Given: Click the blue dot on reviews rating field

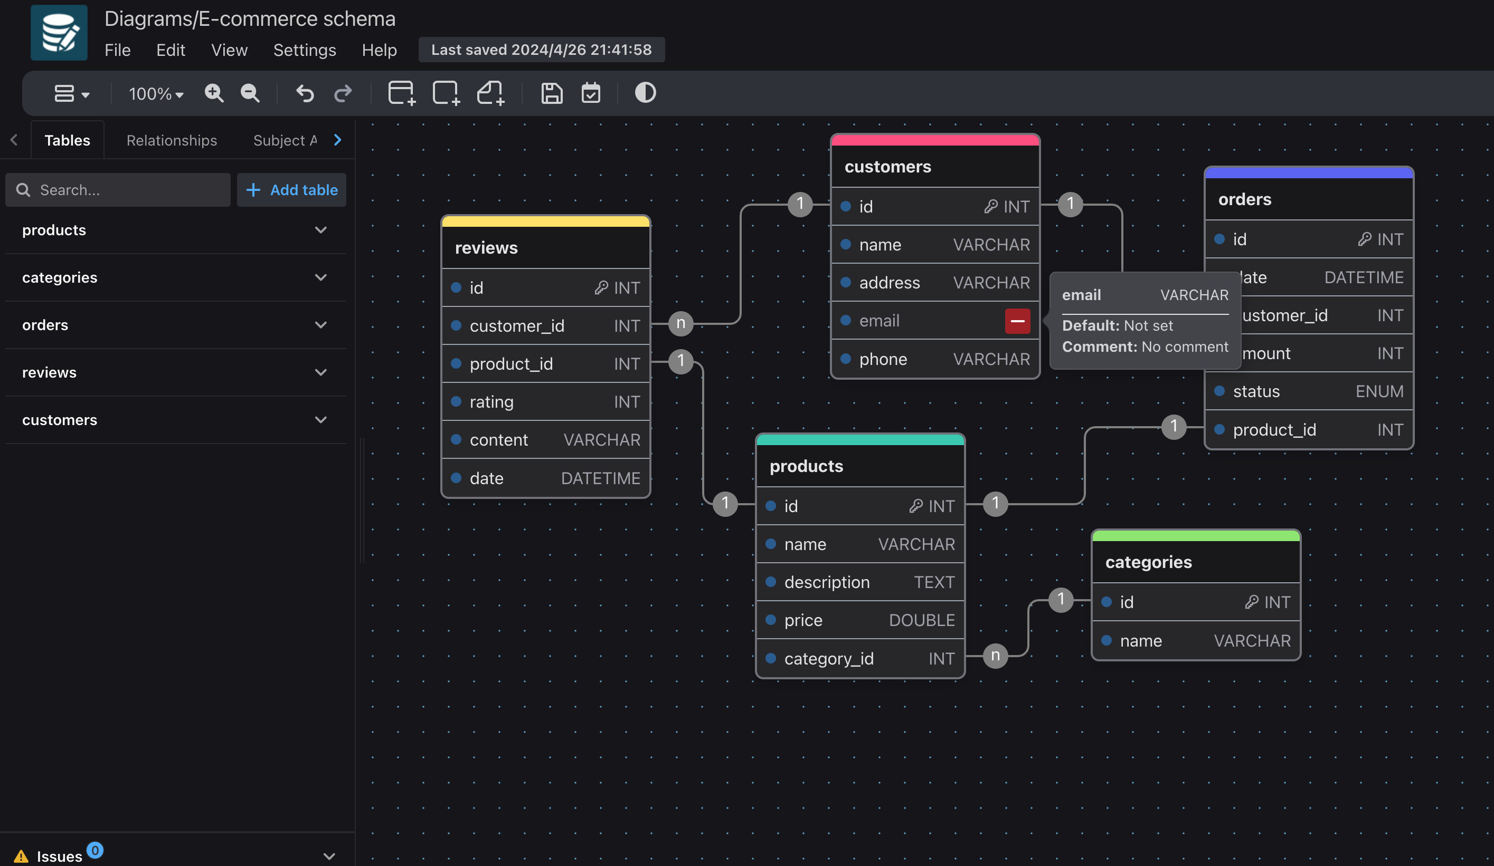Looking at the screenshot, I should (x=456, y=401).
